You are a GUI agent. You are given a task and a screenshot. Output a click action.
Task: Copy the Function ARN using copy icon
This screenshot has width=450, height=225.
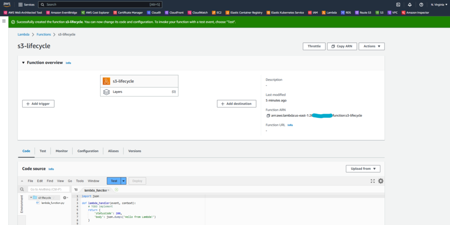(268, 116)
